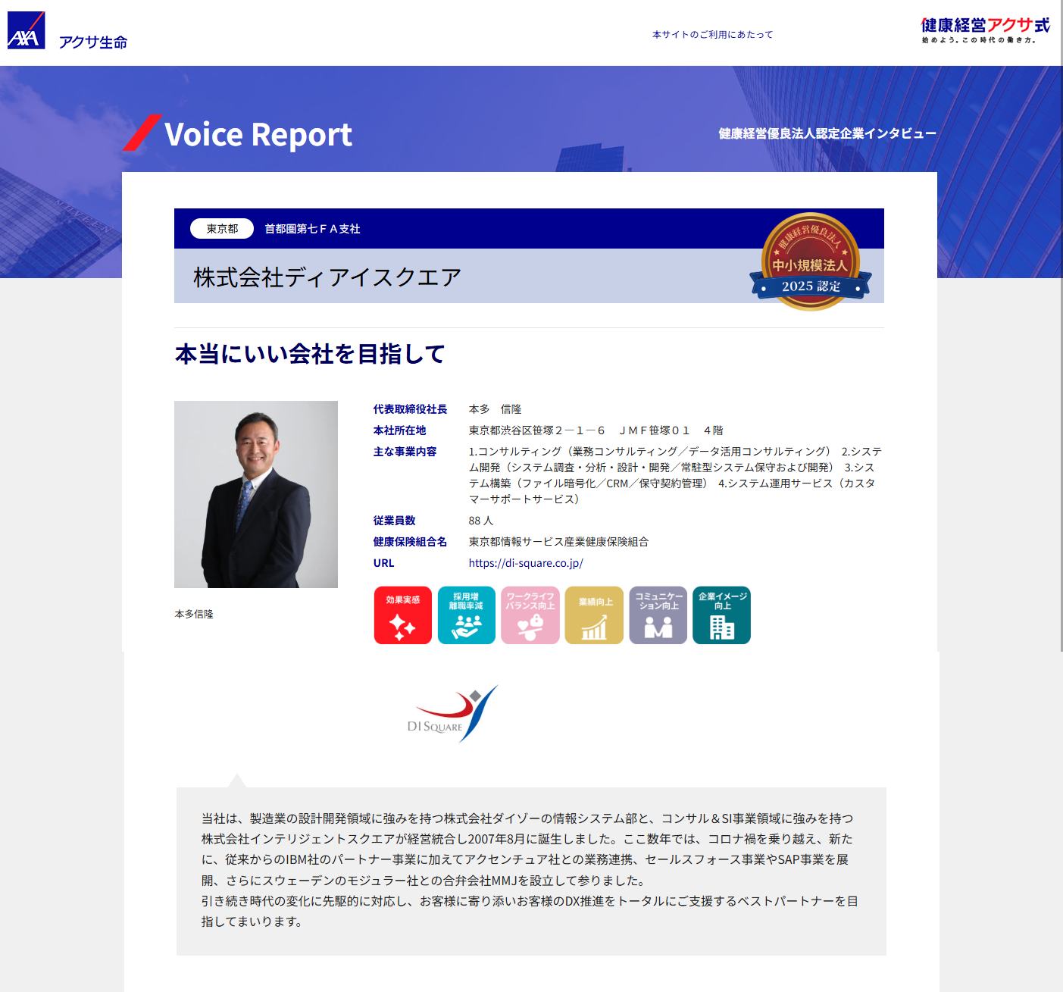The image size is (1063, 992).
Task: Click the Voice Report banner title
Action: [x=258, y=135]
